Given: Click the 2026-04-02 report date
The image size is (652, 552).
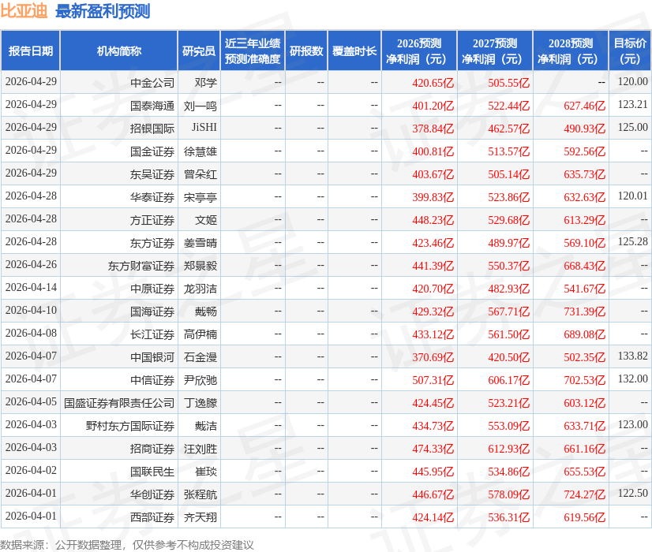Looking at the screenshot, I should (x=31, y=470).
